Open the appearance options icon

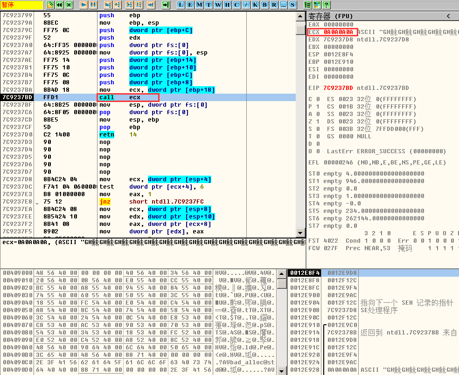[317, 5]
